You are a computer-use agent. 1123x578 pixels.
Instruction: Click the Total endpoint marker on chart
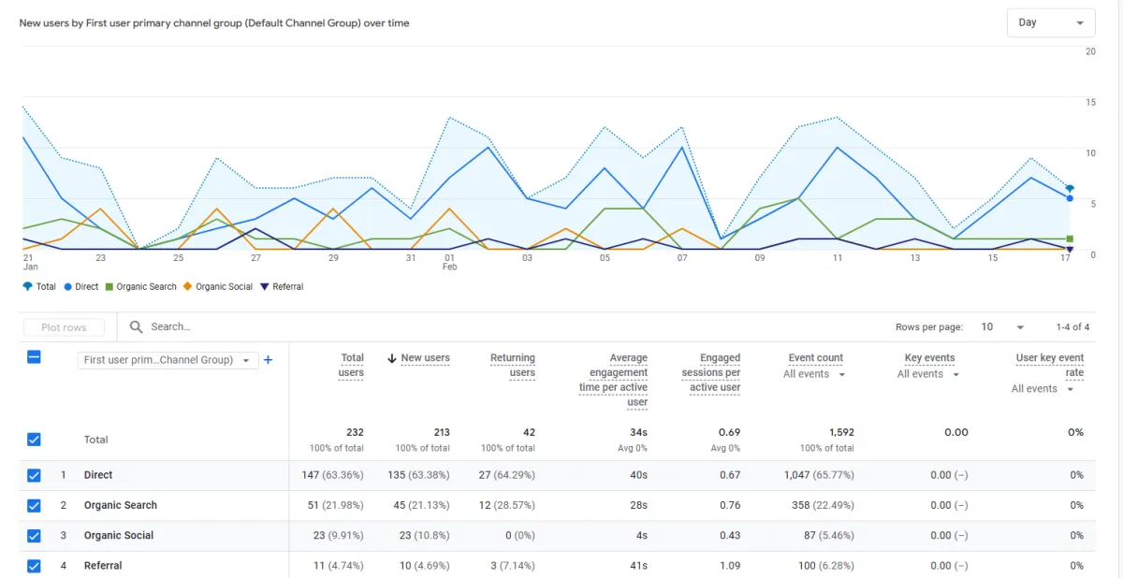(x=1070, y=189)
